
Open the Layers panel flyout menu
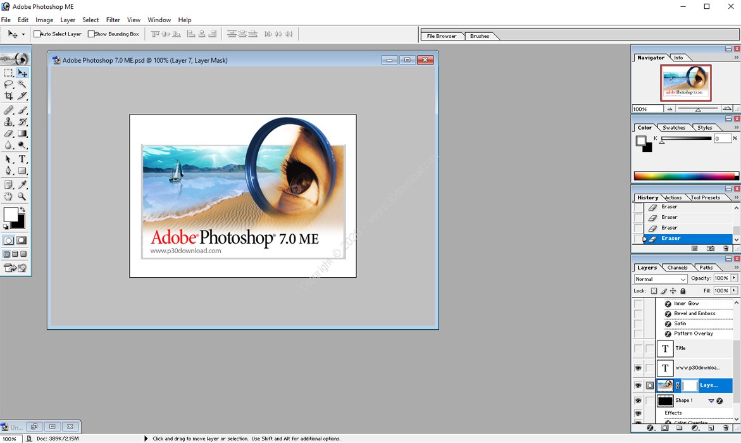pyautogui.click(x=737, y=268)
